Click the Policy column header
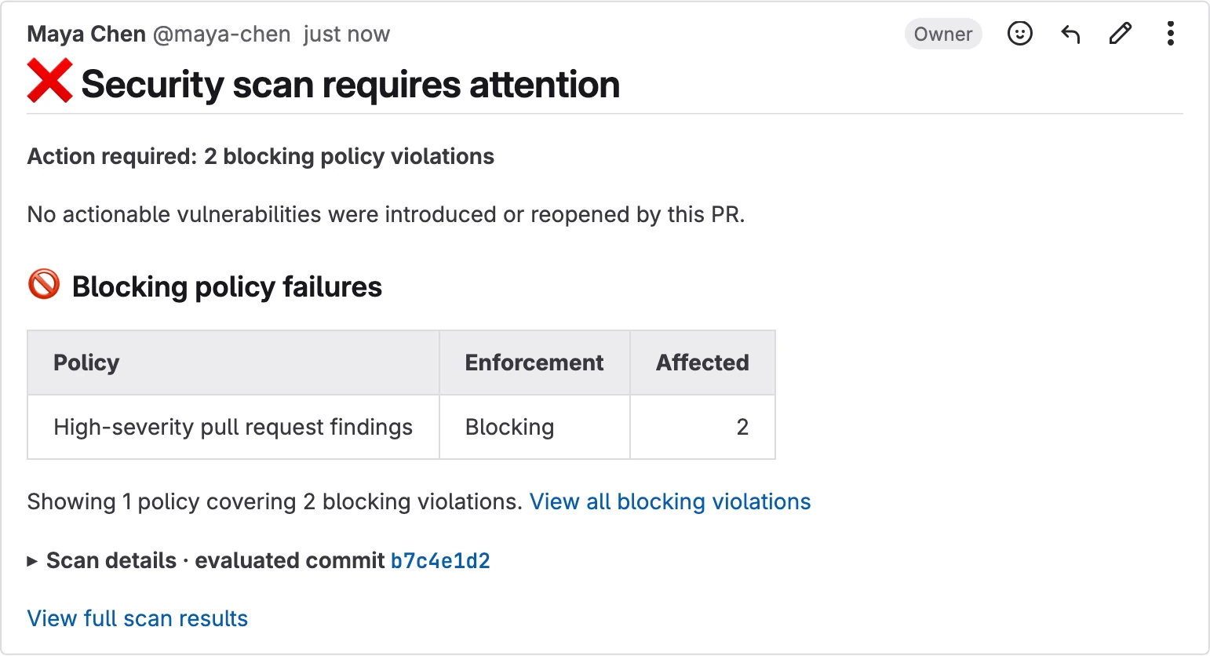1210x656 pixels. (x=233, y=363)
